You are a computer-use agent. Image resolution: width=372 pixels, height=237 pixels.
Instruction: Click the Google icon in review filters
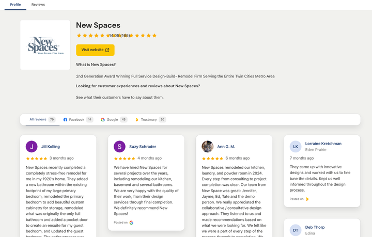pos(103,120)
